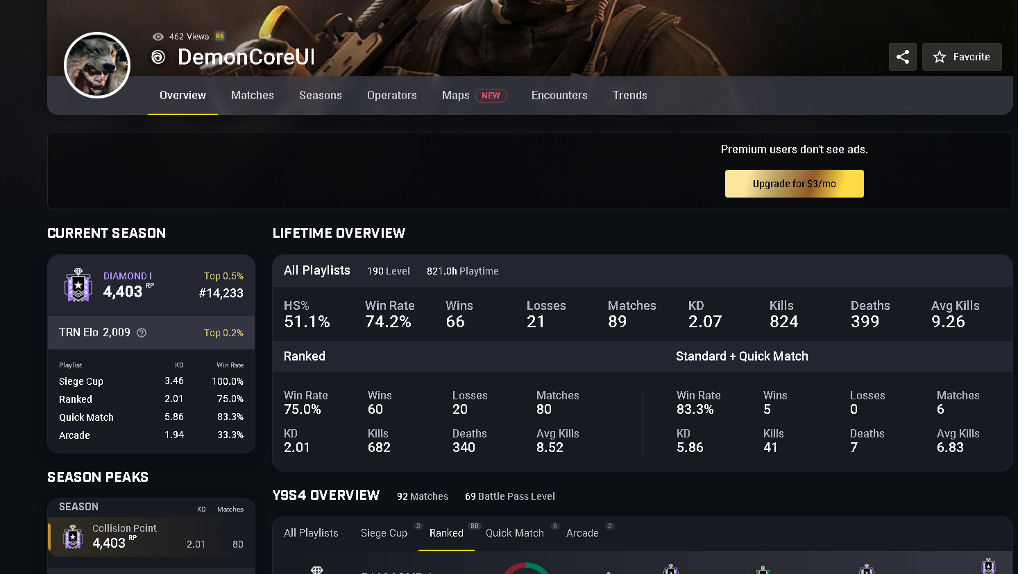The height and width of the screenshot is (574, 1018).
Task: Click the Ubisoft platform icon beside username
Action: [x=158, y=58]
